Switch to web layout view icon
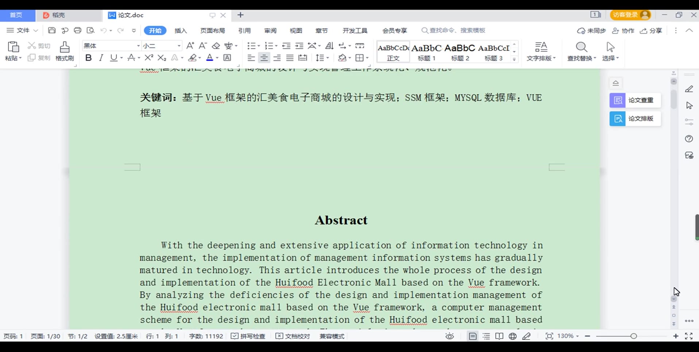Image resolution: width=699 pixels, height=352 pixels. tap(513, 336)
